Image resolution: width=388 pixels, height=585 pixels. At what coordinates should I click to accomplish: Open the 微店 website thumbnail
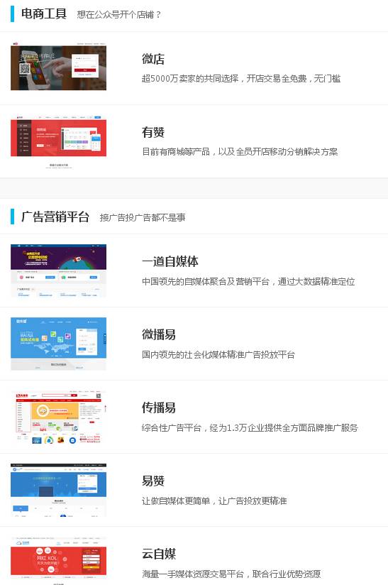click(x=58, y=67)
